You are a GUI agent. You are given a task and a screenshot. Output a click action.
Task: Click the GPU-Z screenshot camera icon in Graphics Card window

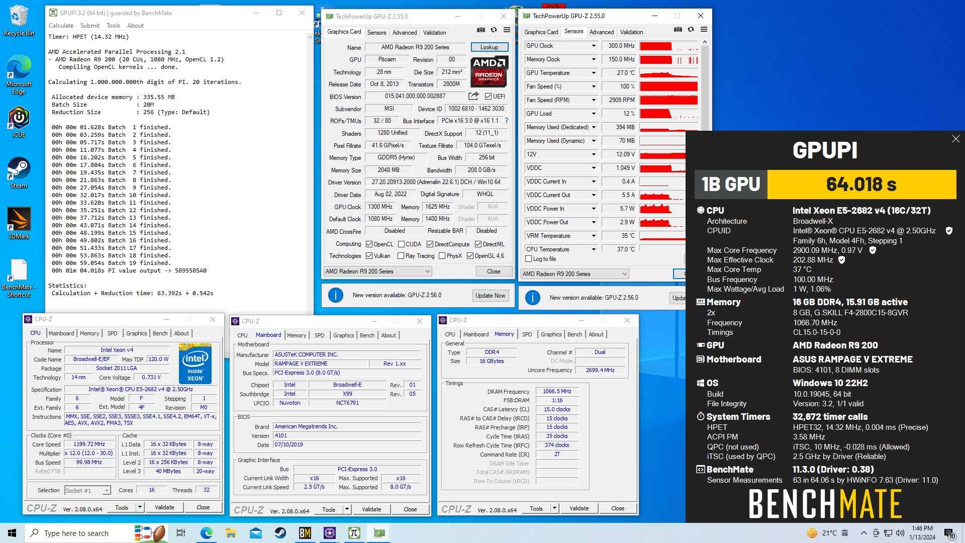click(481, 30)
